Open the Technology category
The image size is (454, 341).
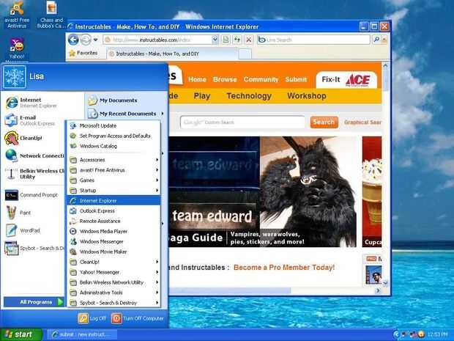coord(249,96)
